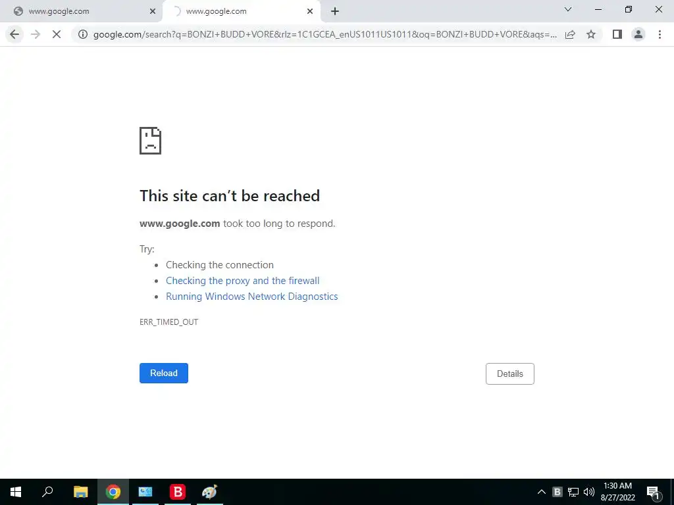
Task: Switch to the first www.google.com tab
Action: click(x=82, y=11)
